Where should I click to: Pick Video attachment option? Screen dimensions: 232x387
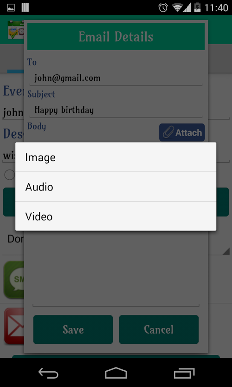[x=116, y=216]
